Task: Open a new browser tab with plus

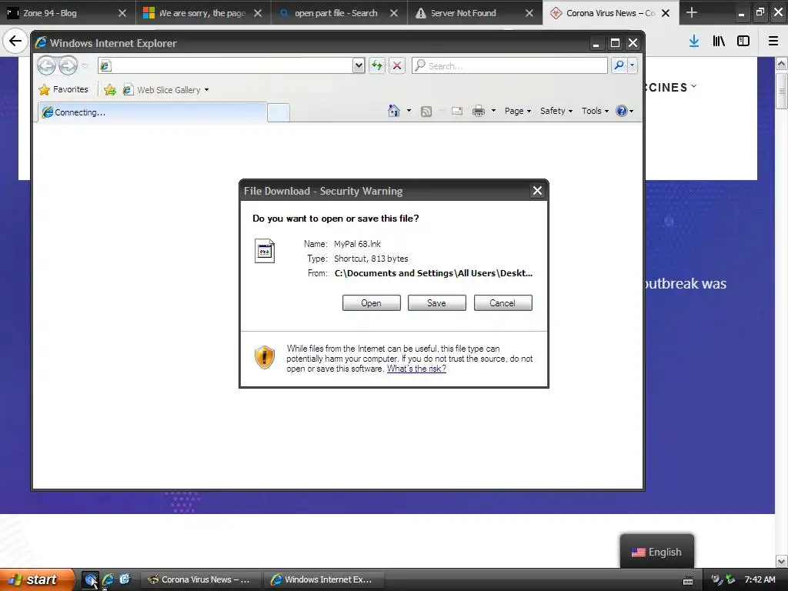Action: (x=692, y=12)
